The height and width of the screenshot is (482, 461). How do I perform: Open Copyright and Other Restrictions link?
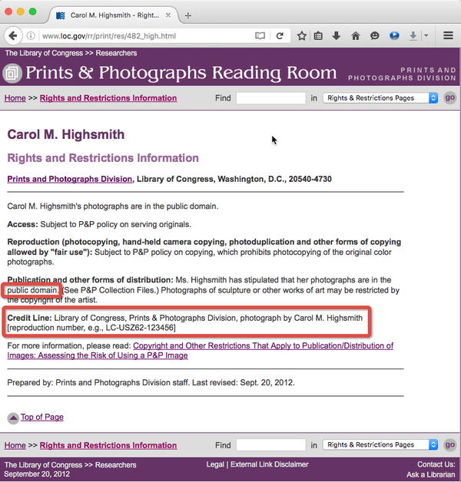(x=201, y=351)
